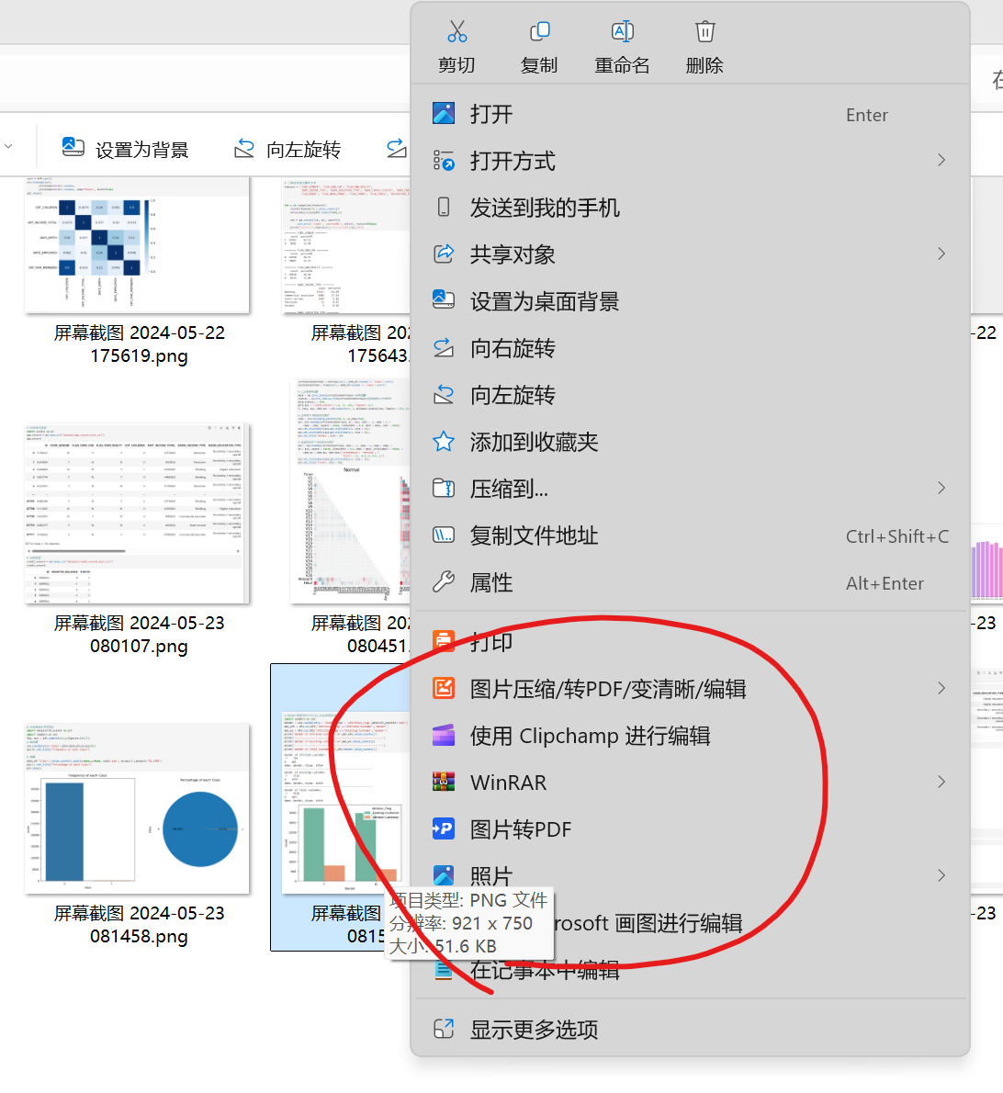Click the Rename (重命名) icon
This screenshot has height=1093, width=1003.
pyautogui.click(x=623, y=31)
